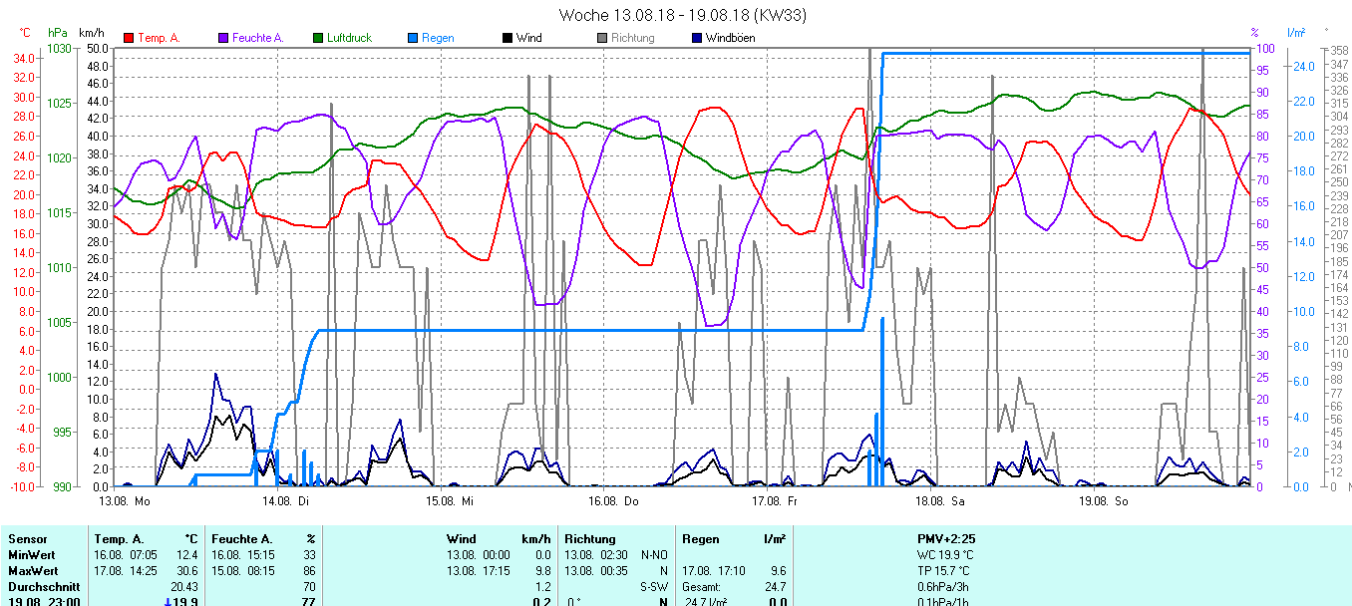Click the Sensor column header in table
1352x606 pixels.
[x=27, y=539]
